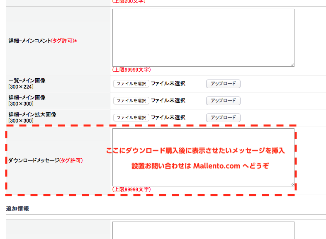Select the 追加情報 heading
Viewport: 326px width, 239px height.
tap(17, 208)
